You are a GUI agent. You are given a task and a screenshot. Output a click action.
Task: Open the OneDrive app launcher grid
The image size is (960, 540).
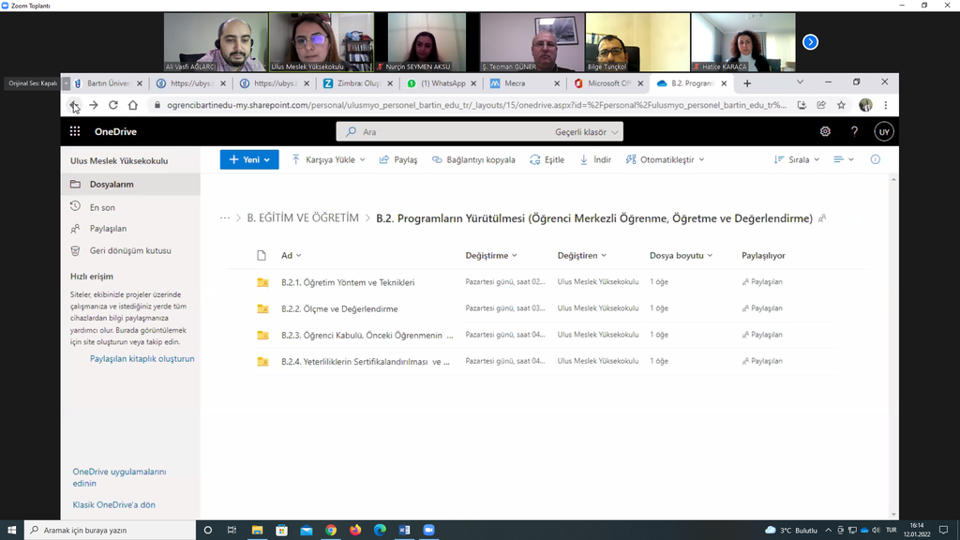click(75, 132)
